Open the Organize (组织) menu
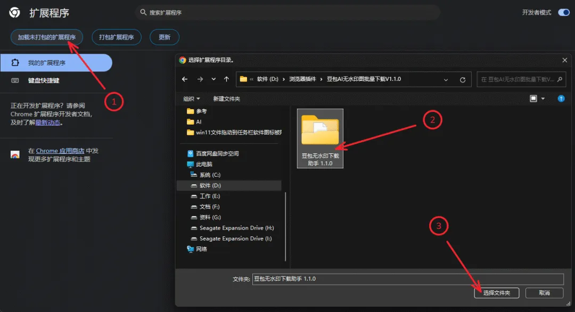This screenshot has height=312, width=575. pos(192,98)
